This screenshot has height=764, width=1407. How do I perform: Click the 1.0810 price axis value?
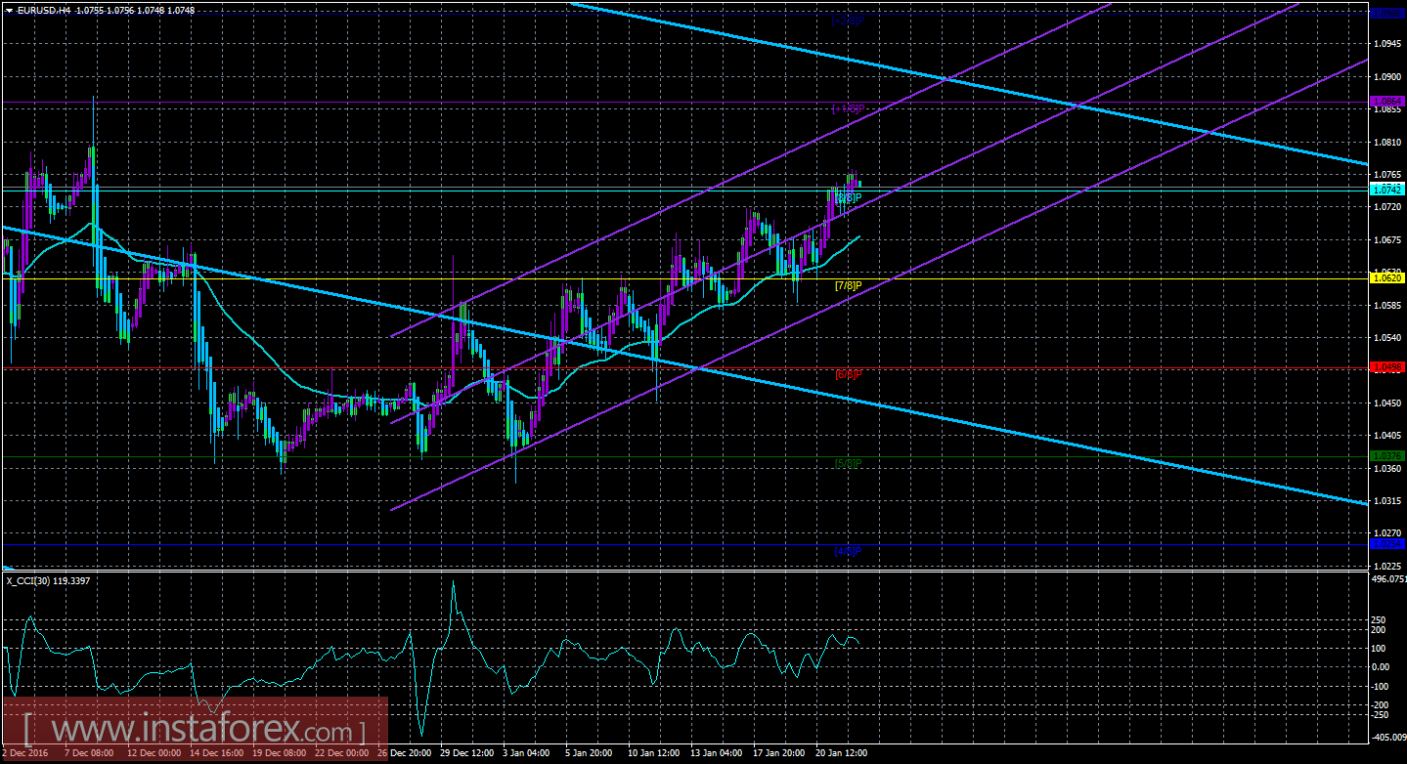coord(1387,142)
